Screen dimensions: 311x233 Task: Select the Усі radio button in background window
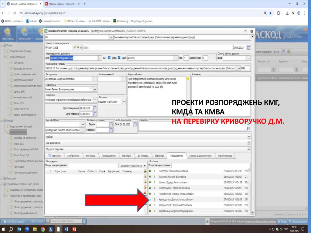(275, 52)
